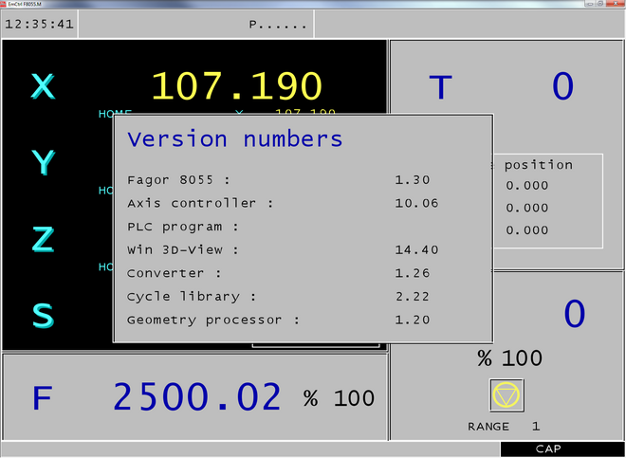The height and width of the screenshot is (458, 626).
Task: Click the clock display reading 12:35:41
Action: coord(40,25)
